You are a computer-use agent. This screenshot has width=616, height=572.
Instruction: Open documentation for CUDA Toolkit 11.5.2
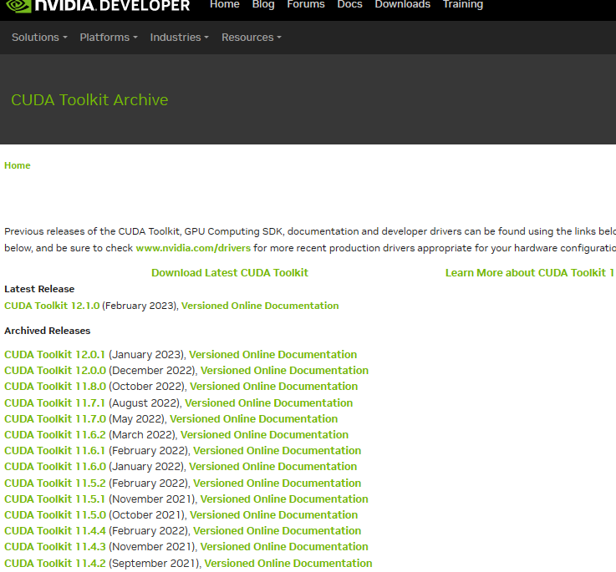(x=277, y=483)
